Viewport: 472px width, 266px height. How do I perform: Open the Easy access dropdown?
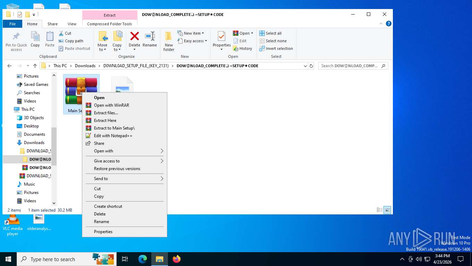click(x=192, y=41)
